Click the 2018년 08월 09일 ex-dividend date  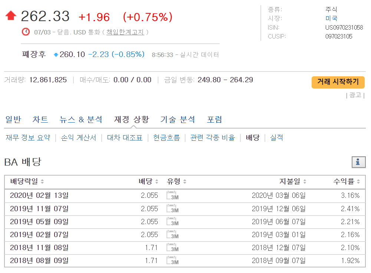(39, 260)
